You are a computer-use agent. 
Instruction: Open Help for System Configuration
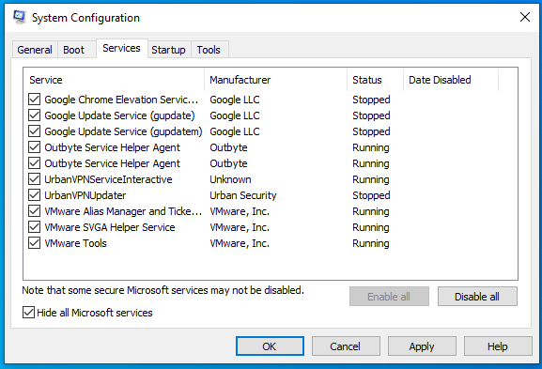tap(498, 346)
